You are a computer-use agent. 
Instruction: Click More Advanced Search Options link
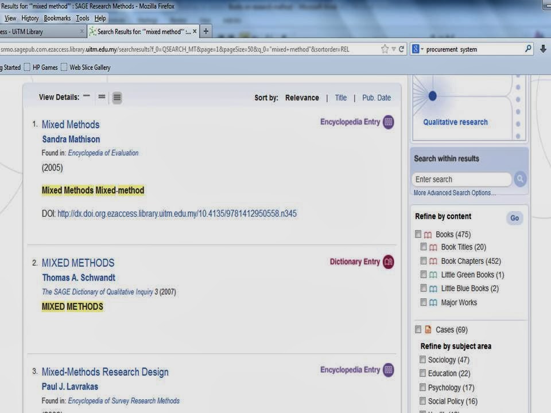tap(455, 193)
